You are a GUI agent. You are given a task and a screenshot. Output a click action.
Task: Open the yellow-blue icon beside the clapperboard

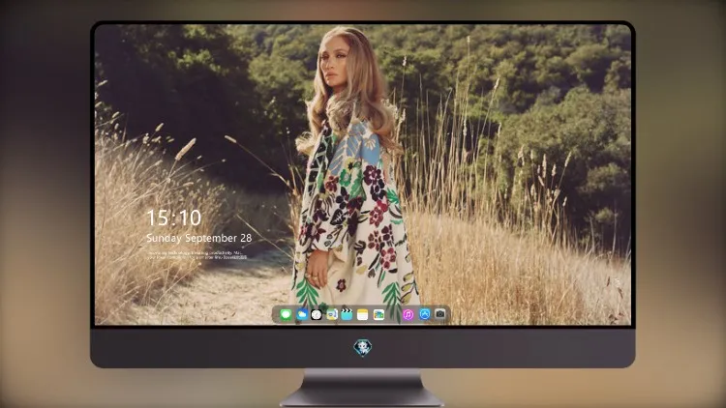point(332,315)
